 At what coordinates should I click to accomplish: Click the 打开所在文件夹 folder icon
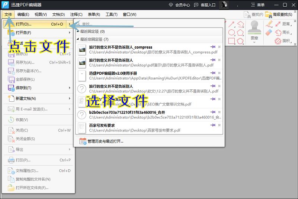click(x=11, y=187)
